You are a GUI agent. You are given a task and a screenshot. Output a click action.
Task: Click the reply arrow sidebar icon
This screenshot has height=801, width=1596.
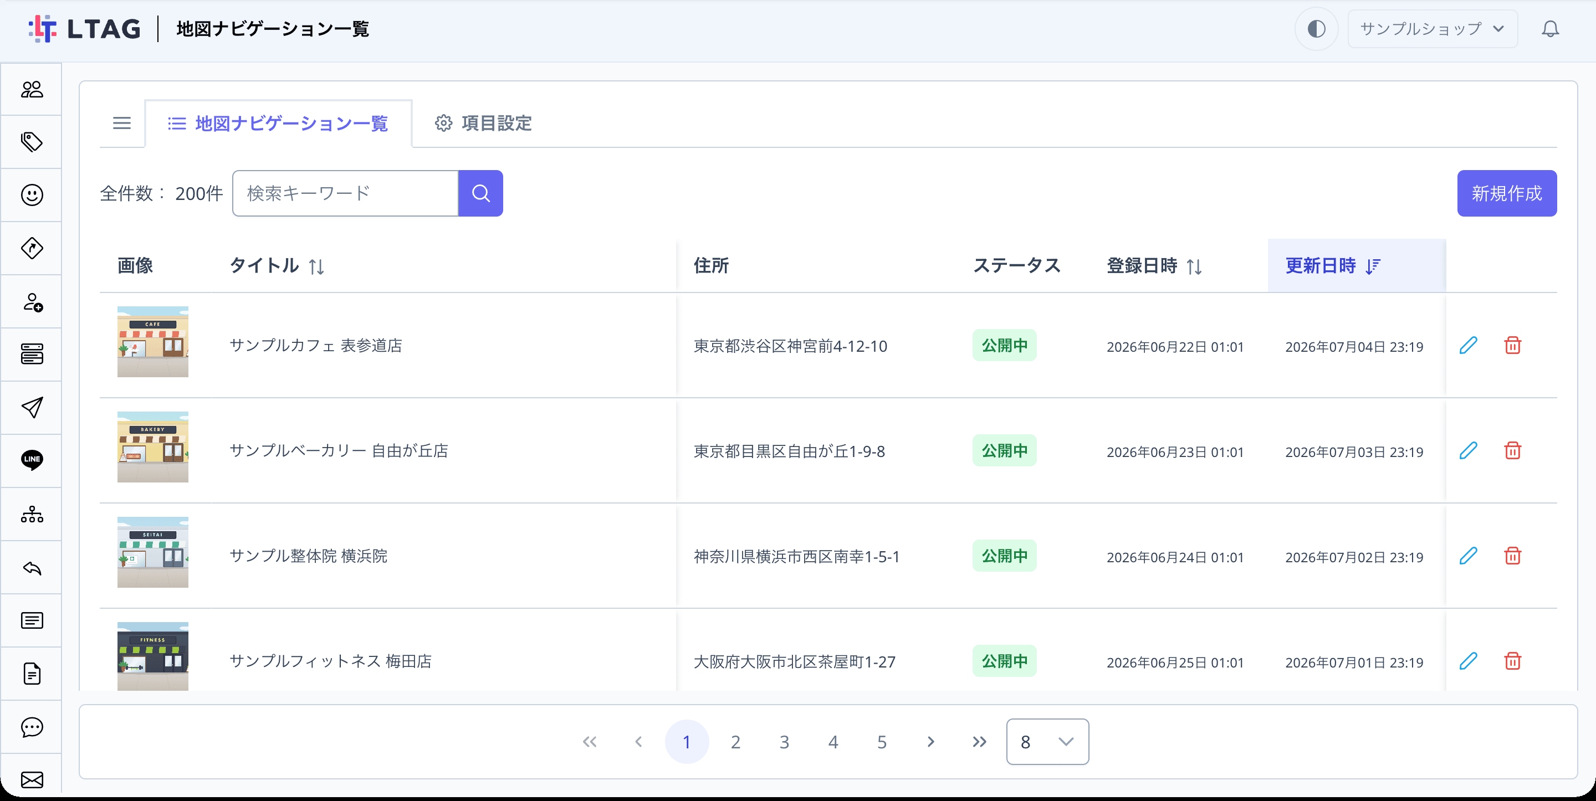tap(32, 567)
